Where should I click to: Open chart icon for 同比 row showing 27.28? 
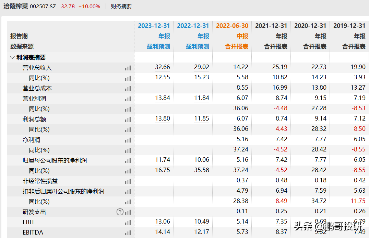click(x=128, y=109)
